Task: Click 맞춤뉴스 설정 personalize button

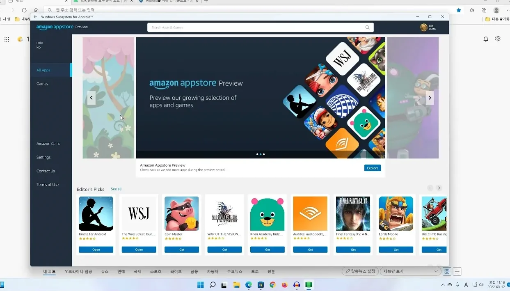Action: pyautogui.click(x=360, y=271)
